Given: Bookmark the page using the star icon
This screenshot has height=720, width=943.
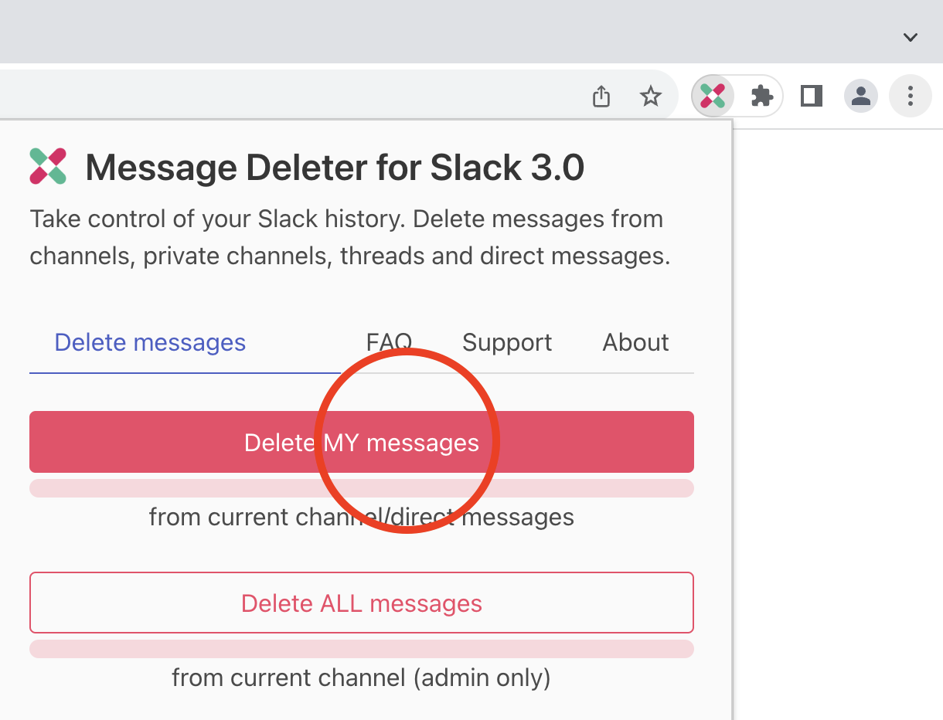Looking at the screenshot, I should [651, 96].
